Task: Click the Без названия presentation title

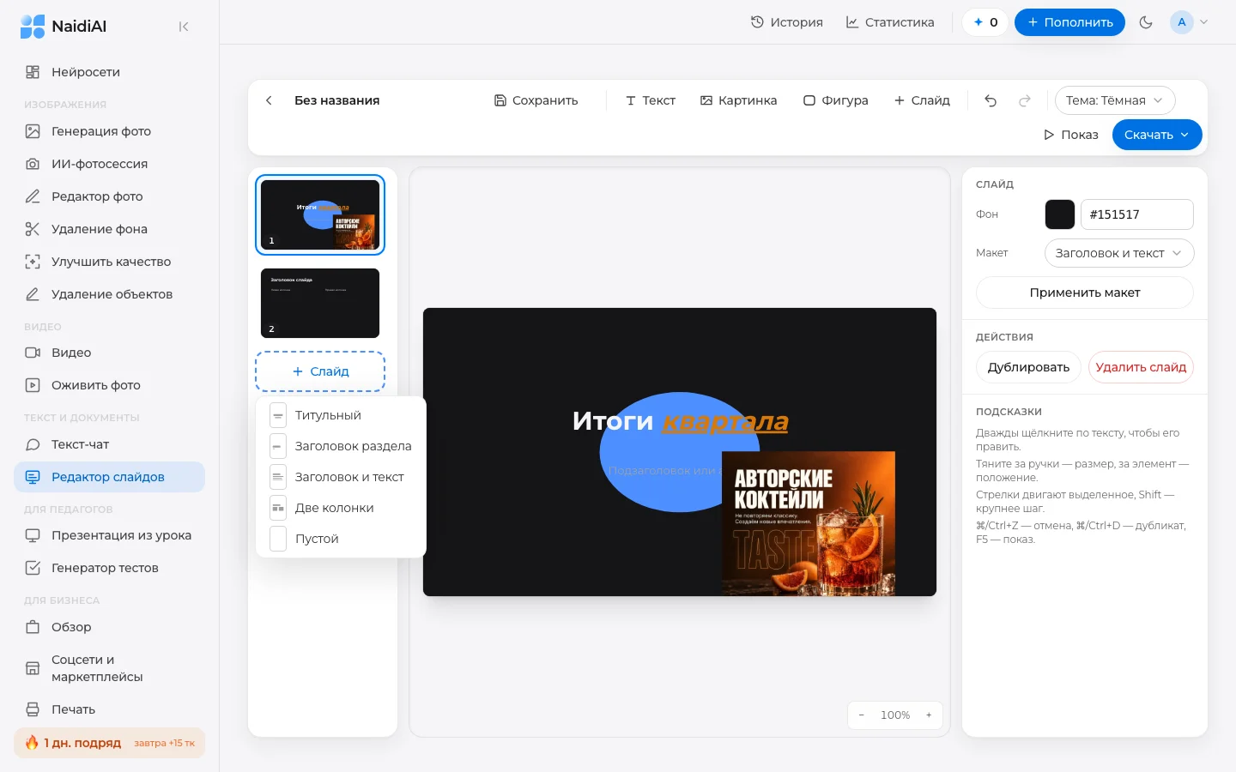Action: [x=337, y=100]
